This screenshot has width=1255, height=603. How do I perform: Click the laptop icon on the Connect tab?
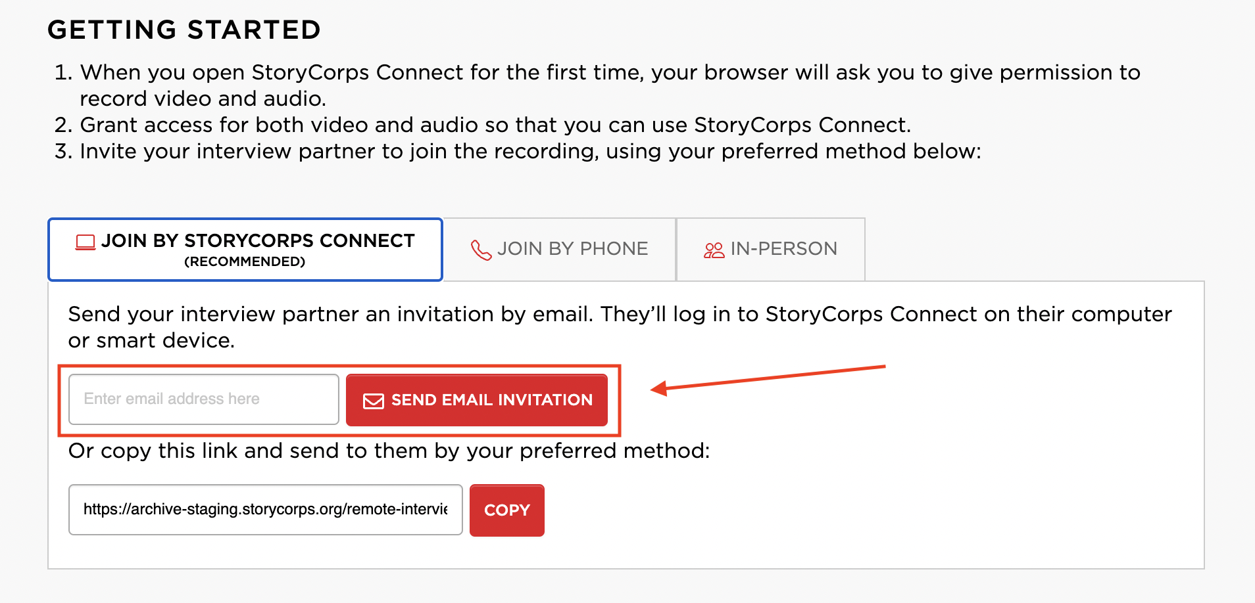(86, 242)
